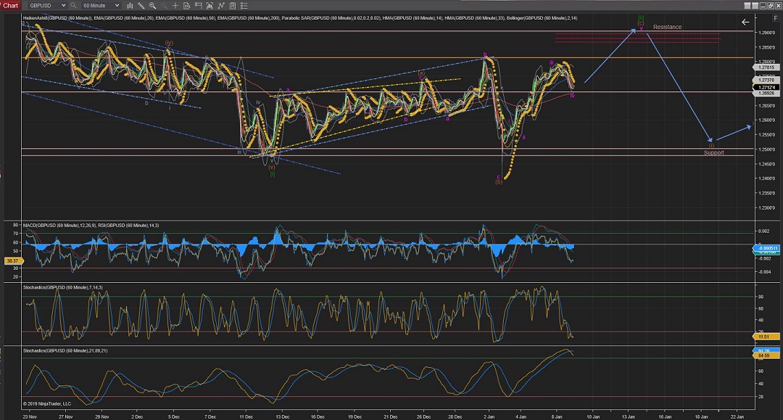
Task: Click the Stochastics 21,89,21 panel label
Action: [x=65, y=350]
